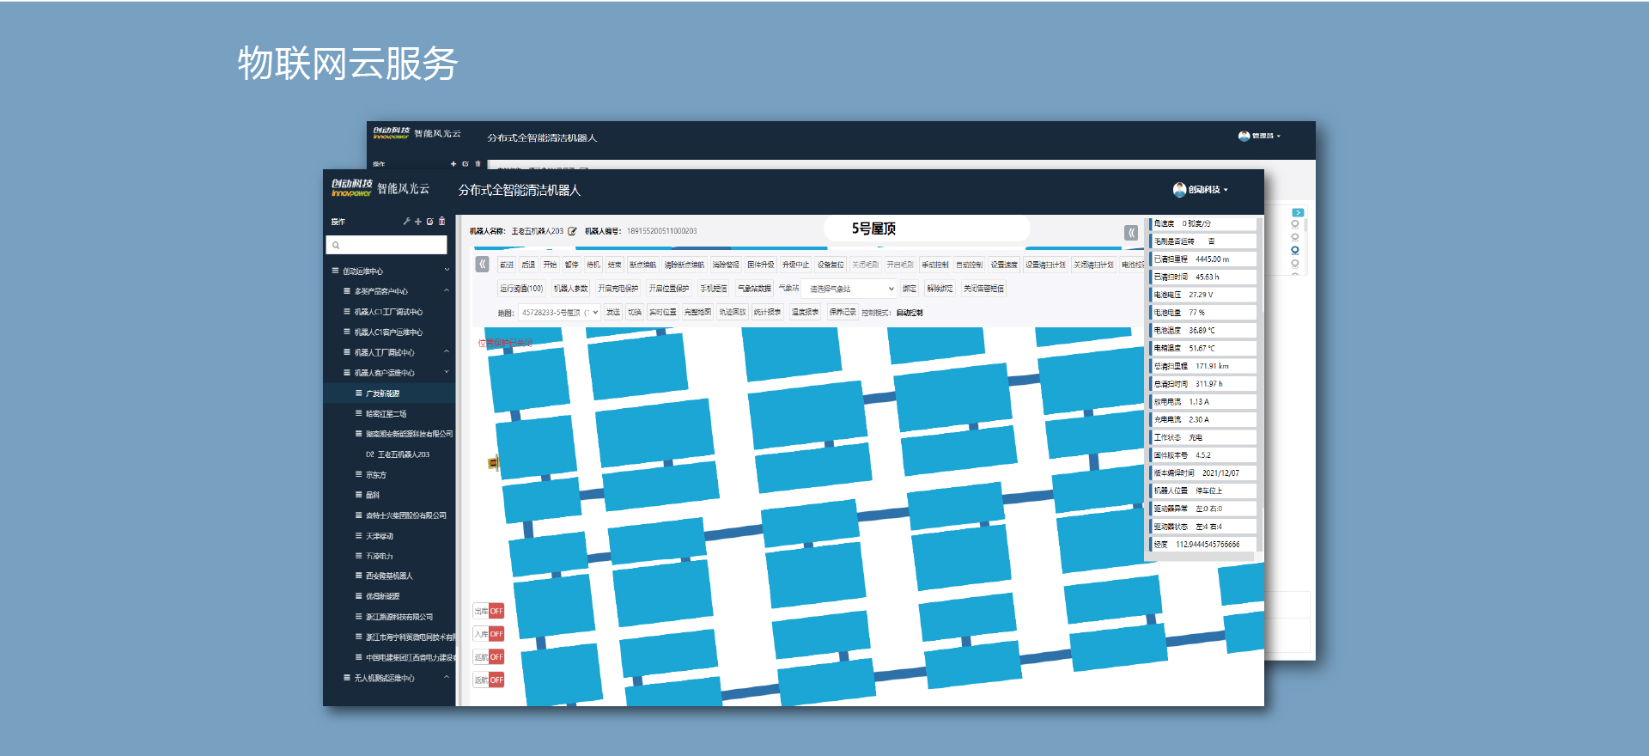Click the blue arrow icon in the back window

tap(1298, 212)
